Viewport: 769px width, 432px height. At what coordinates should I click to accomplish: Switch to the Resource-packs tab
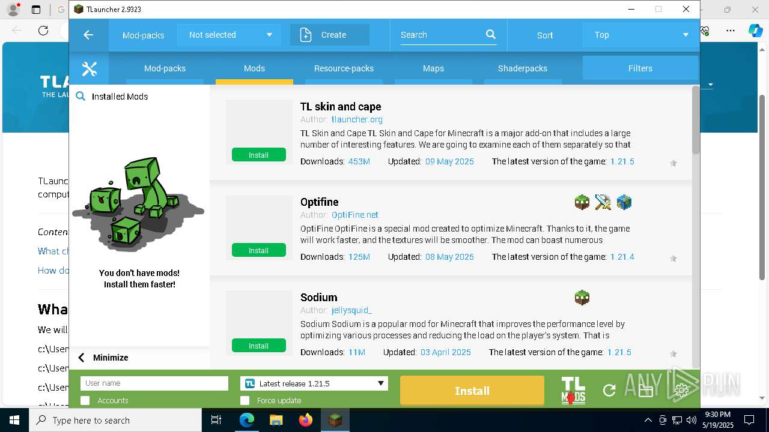(x=344, y=68)
